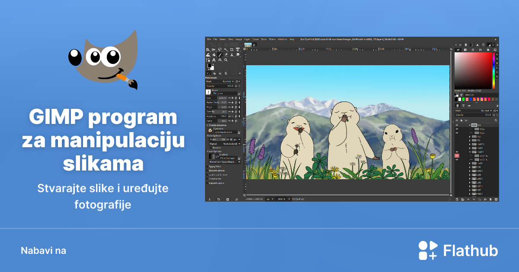This screenshot has height=272, width=519.
Task: Choose the Crop tool
Action: coord(232,50)
